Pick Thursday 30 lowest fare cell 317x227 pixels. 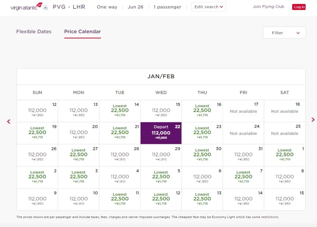(x=202, y=155)
